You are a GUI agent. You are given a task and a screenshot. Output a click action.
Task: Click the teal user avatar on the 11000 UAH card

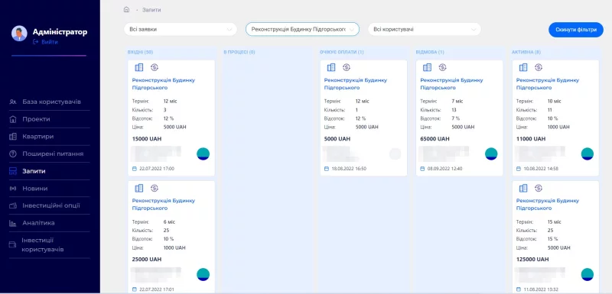coord(587,153)
